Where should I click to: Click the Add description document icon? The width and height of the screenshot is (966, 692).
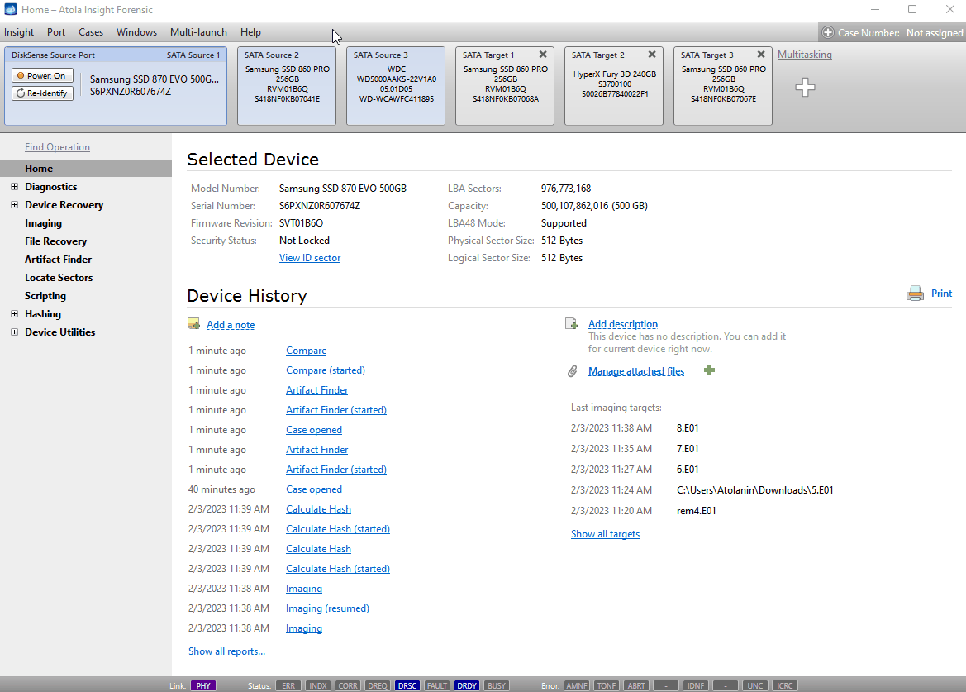(x=572, y=323)
